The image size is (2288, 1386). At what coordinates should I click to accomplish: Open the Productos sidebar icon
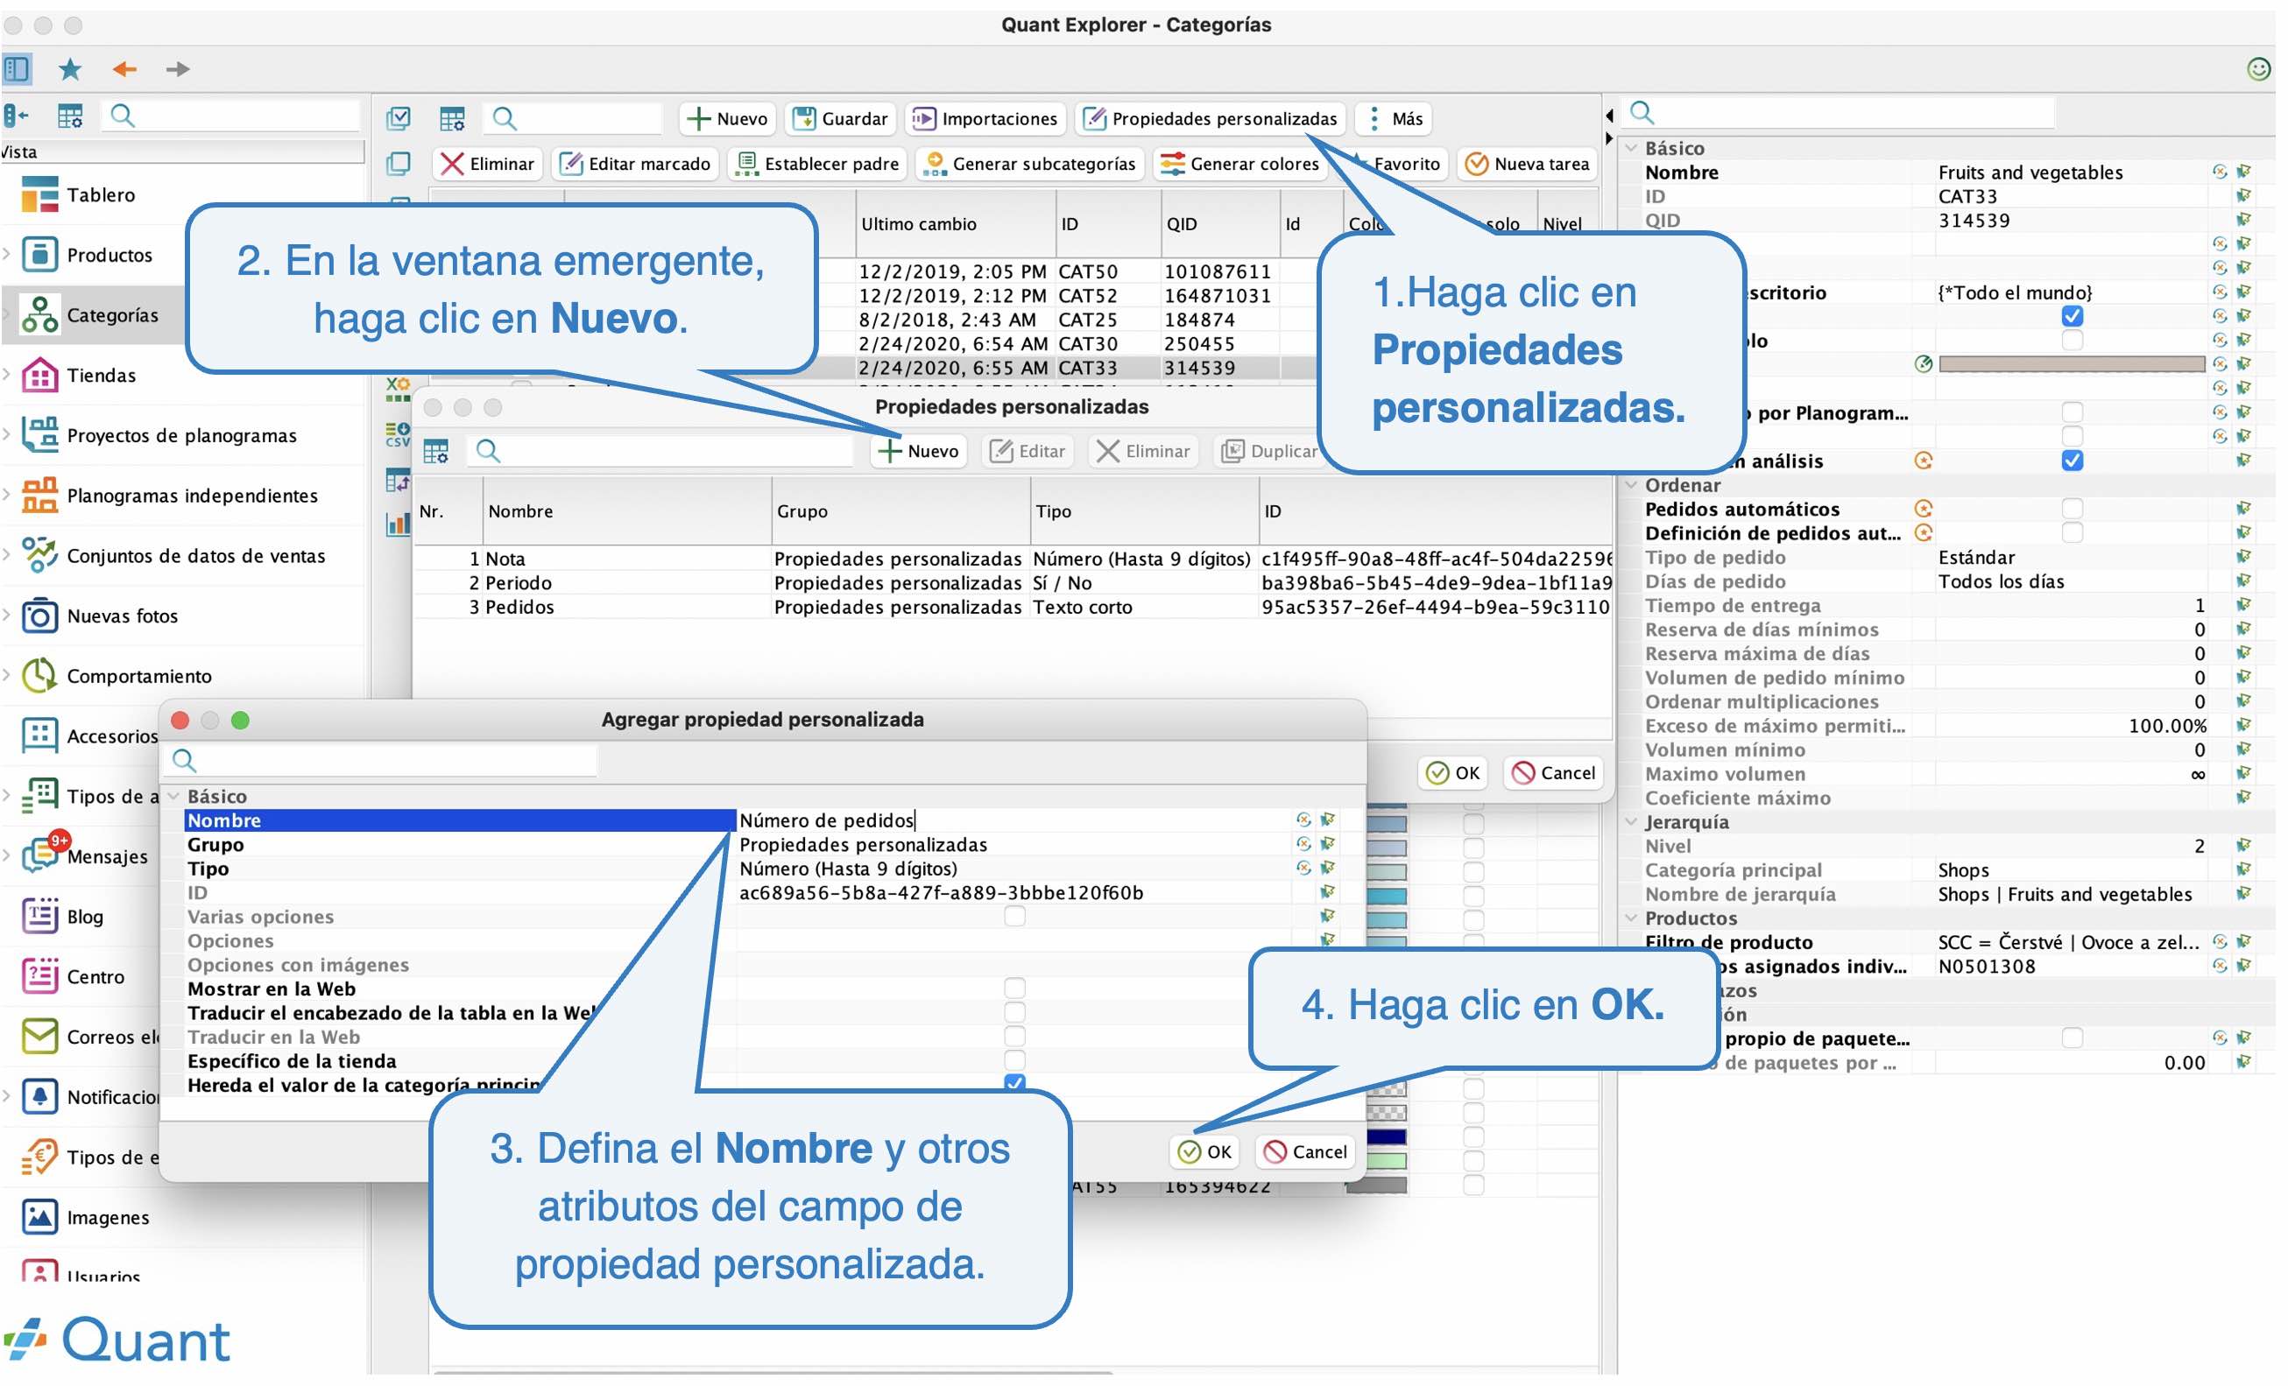39,255
